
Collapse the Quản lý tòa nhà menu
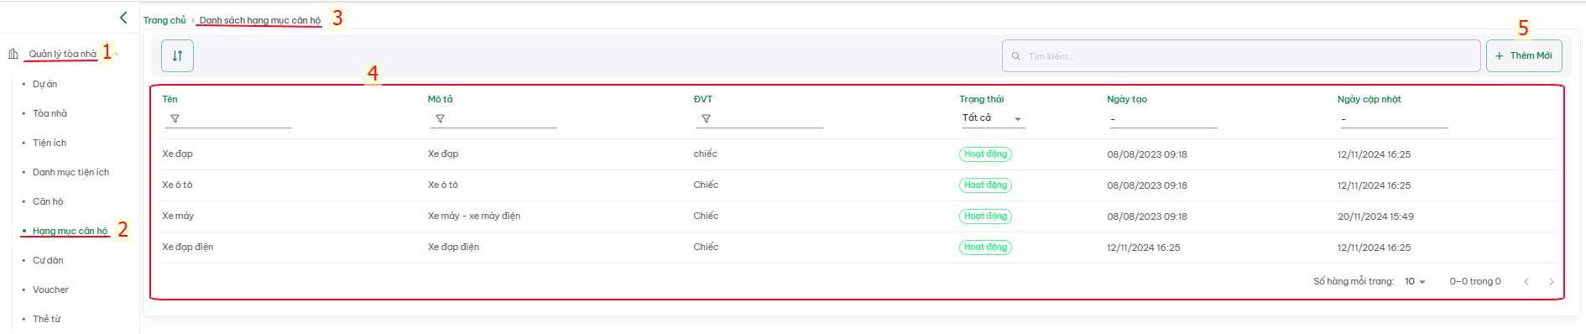point(117,55)
